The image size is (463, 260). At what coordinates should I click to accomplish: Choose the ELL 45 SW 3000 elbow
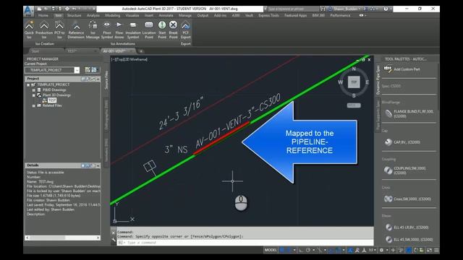tap(409, 239)
